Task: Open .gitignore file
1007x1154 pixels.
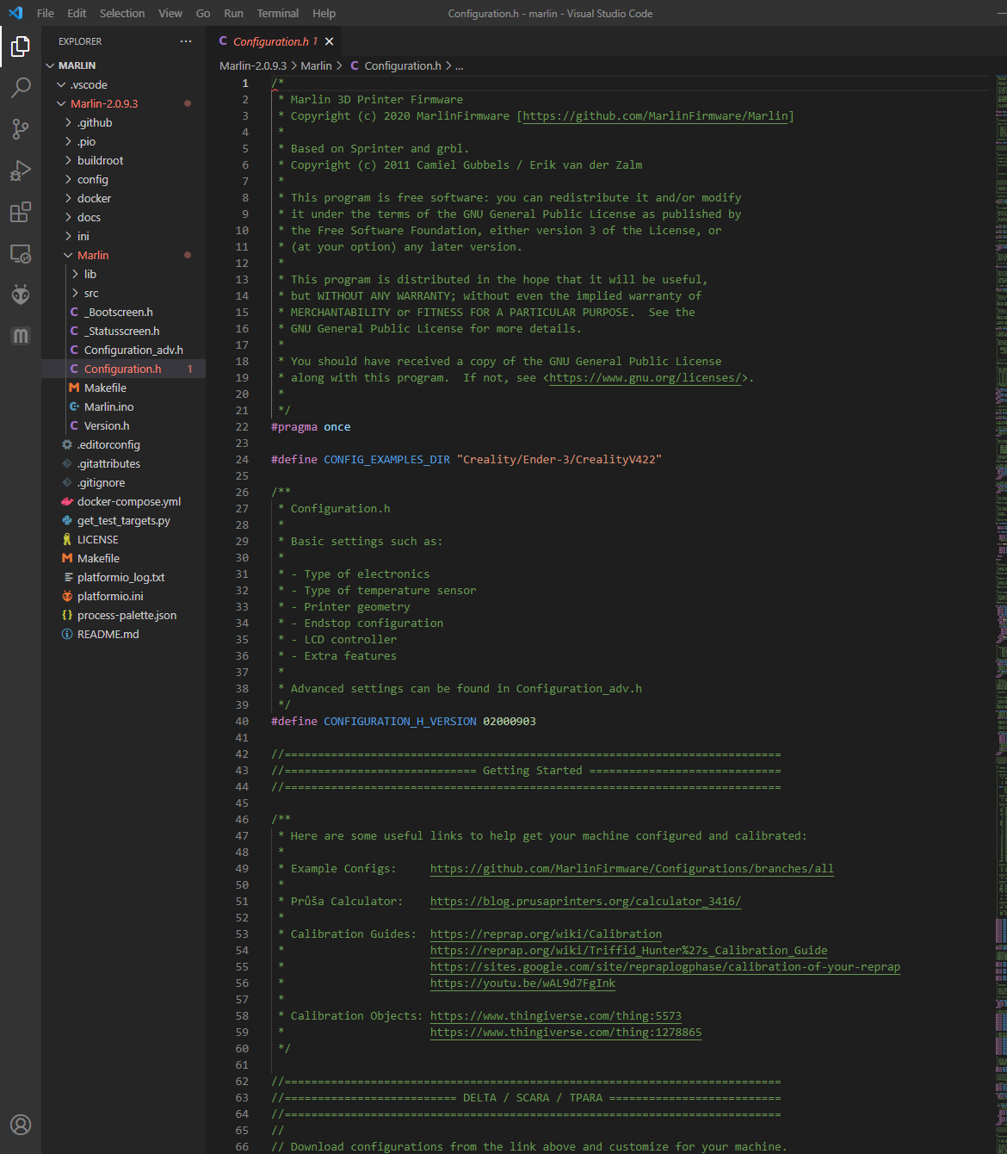Action: tap(123, 482)
